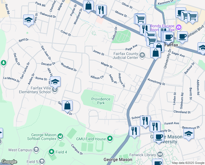Screen dimensions: 205x165
Task: Click the 'Del Rio Dr' street label
Action: 17,59
